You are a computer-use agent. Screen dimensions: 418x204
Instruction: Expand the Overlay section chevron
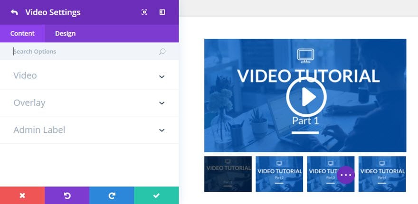click(162, 103)
